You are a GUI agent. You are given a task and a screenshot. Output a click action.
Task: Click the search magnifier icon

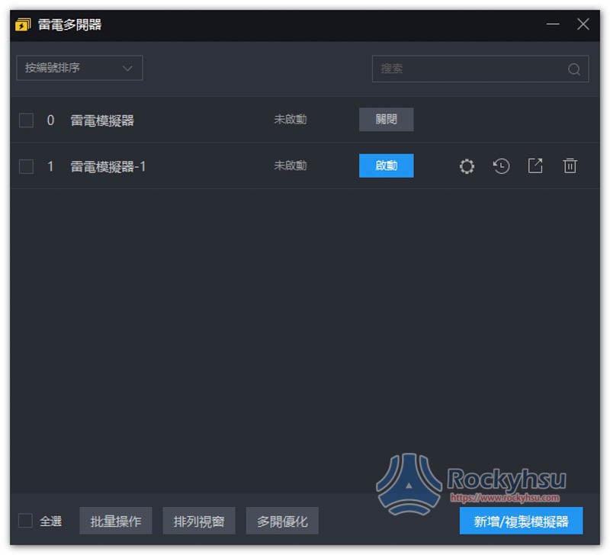574,69
